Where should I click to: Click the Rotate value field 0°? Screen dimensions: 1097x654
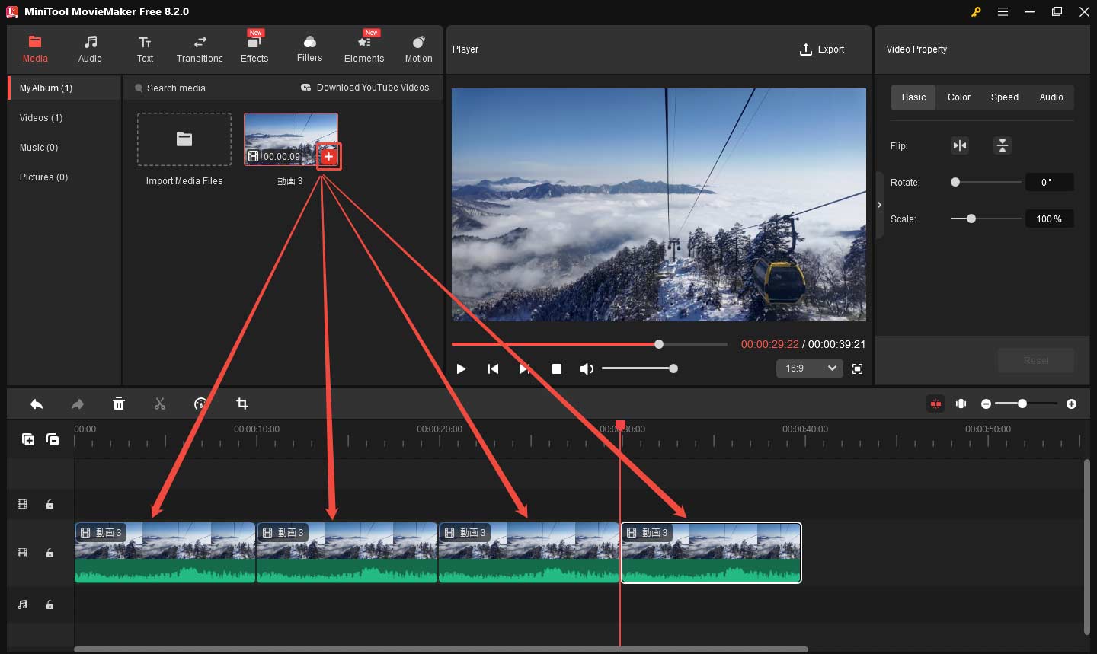(1049, 182)
